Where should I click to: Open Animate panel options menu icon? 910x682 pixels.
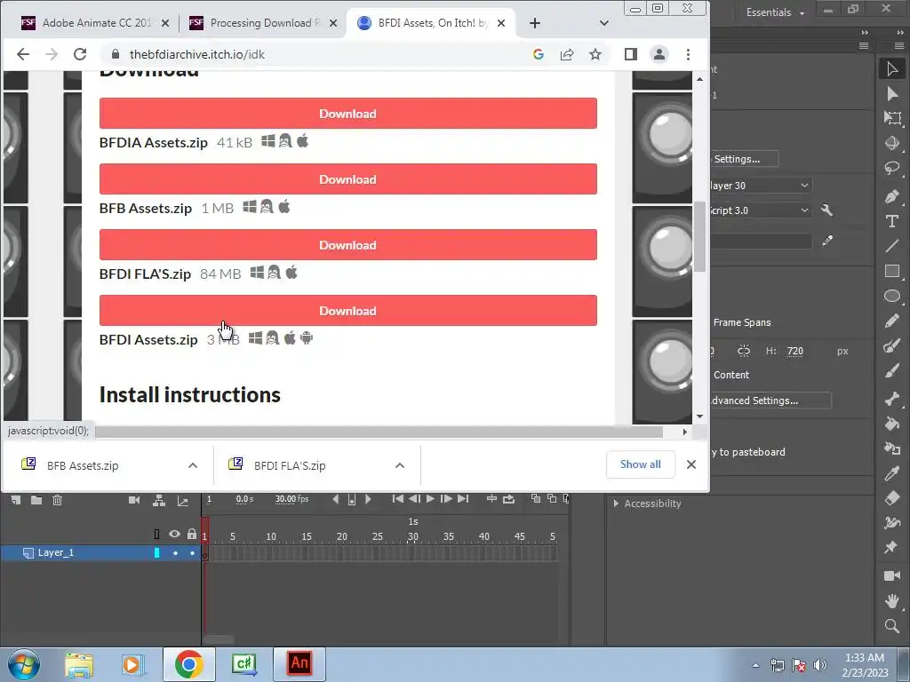[x=864, y=46]
